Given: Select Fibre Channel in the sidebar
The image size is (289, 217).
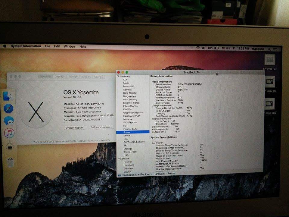Looking at the screenshot, I should click(131, 106).
